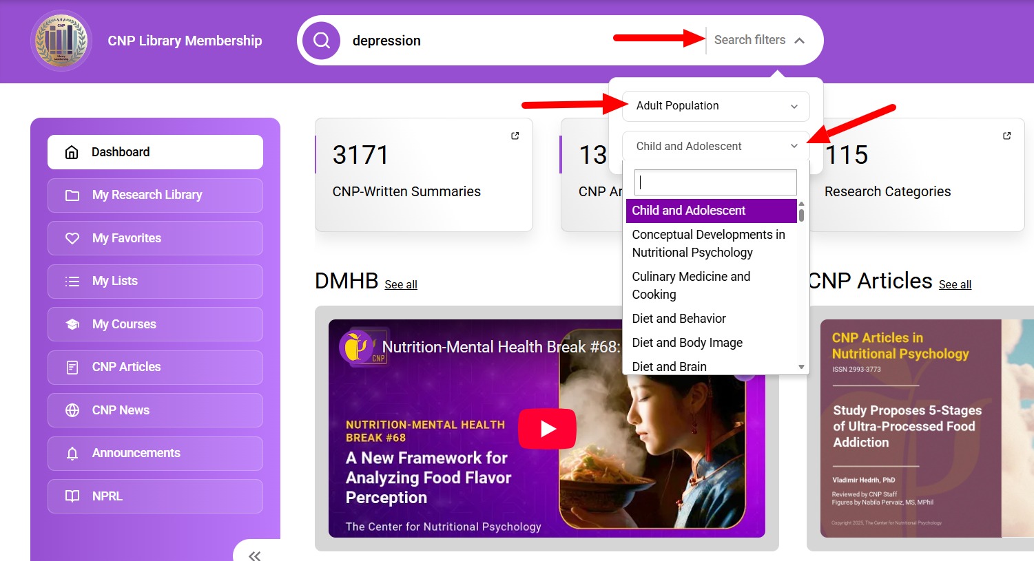Play the Nutrition-Mental Health Break video

point(547,429)
